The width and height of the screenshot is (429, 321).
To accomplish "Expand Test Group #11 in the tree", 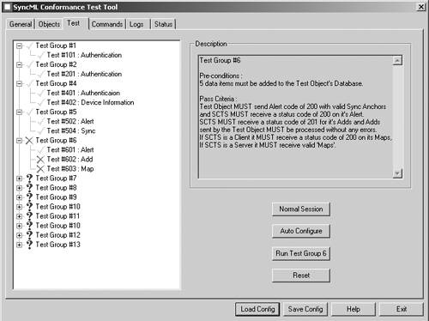I will pyautogui.click(x=19, y=216).
